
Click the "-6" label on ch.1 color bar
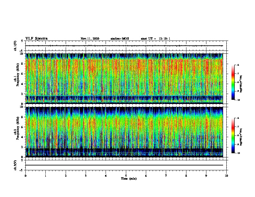238,65
